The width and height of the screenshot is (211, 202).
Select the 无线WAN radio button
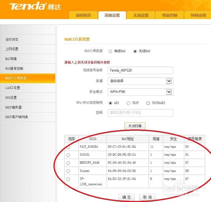point(135,51)
